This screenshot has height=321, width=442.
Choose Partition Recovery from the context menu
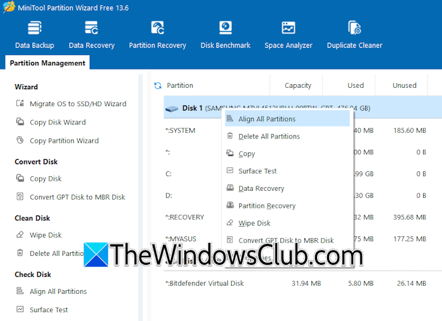287,205
